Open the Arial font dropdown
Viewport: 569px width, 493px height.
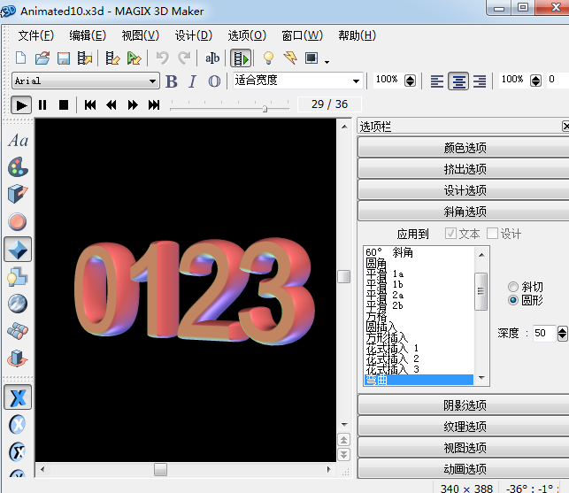point(153,81)
